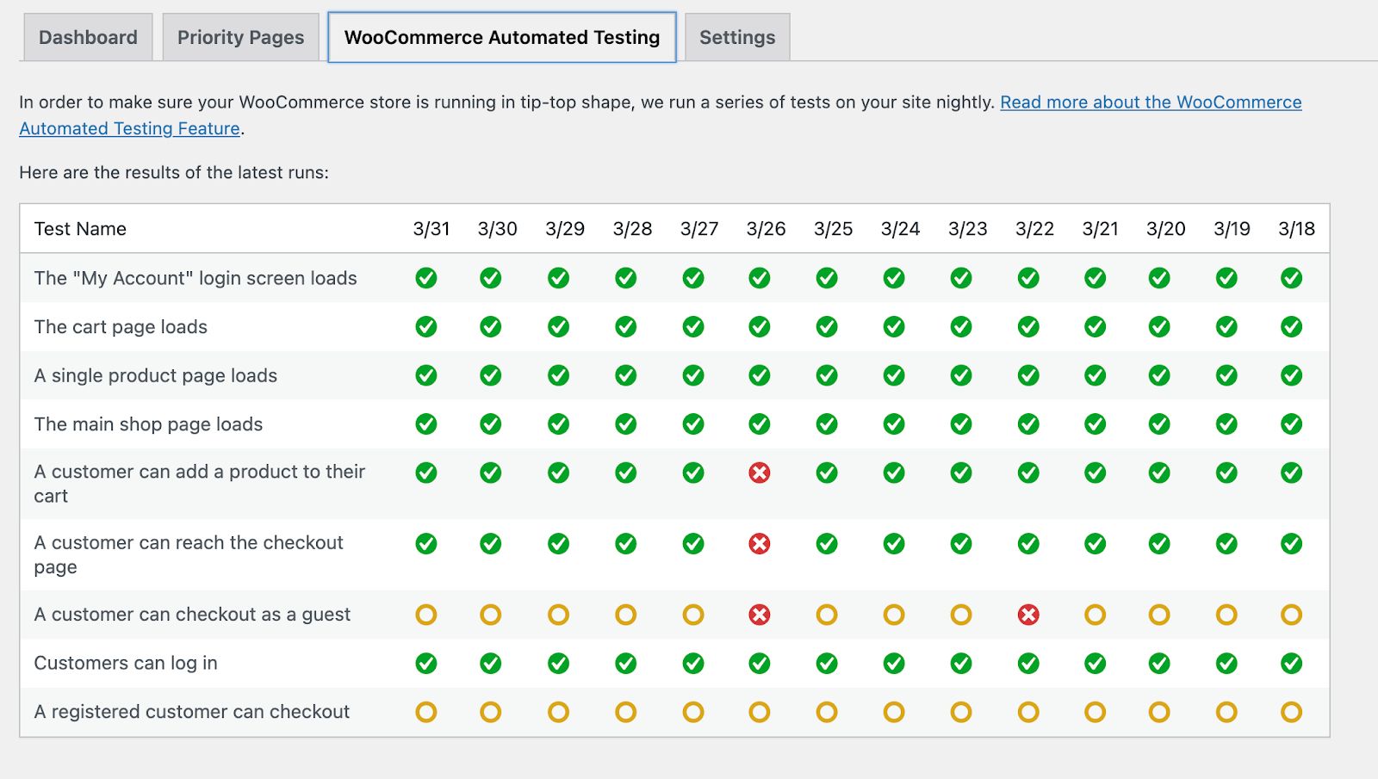Click the My Account login pass icon for 3/31
The image size is (1378, 779).
coord(426,278)
